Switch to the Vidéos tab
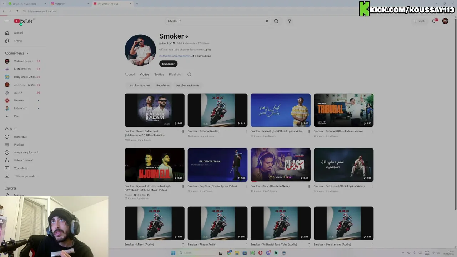 144,74
